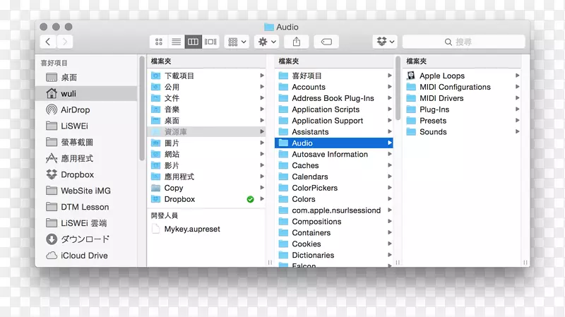The width and height of the screenshot is (565, 317).
Task: Go forward with the forward arrow
Action: (x=65, y=42)
